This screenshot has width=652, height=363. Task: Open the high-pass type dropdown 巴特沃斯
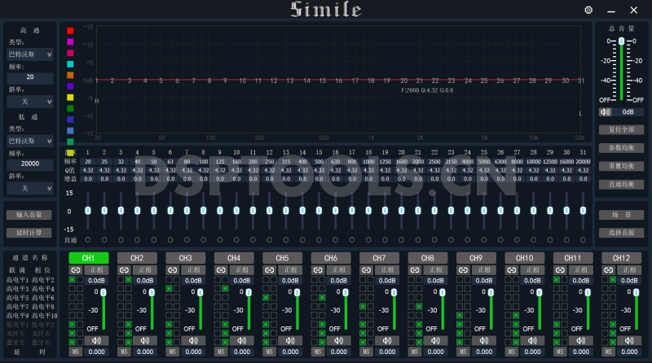tap(30, 55)
